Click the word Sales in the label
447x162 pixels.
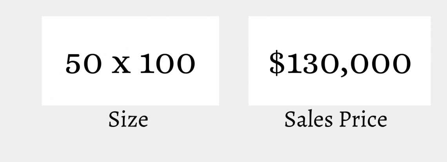point(309,119)
